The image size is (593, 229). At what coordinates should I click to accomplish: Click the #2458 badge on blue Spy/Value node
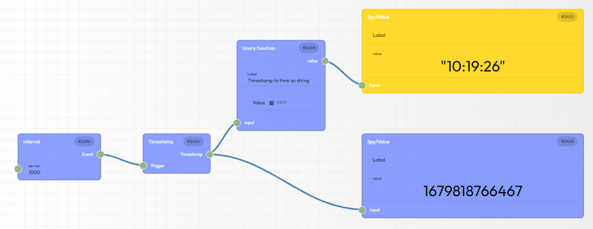tap(567, 142)
